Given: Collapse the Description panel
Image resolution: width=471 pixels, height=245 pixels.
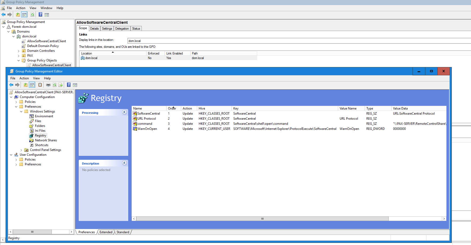Looking at the screenshot, I should (x=124, y=163).
